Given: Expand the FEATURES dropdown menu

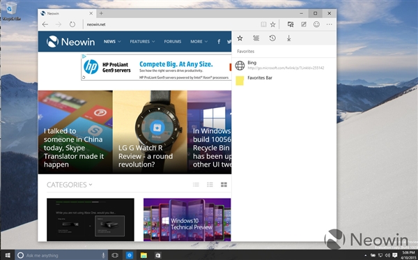Looking at the screenshot, I should coord(142,42).
